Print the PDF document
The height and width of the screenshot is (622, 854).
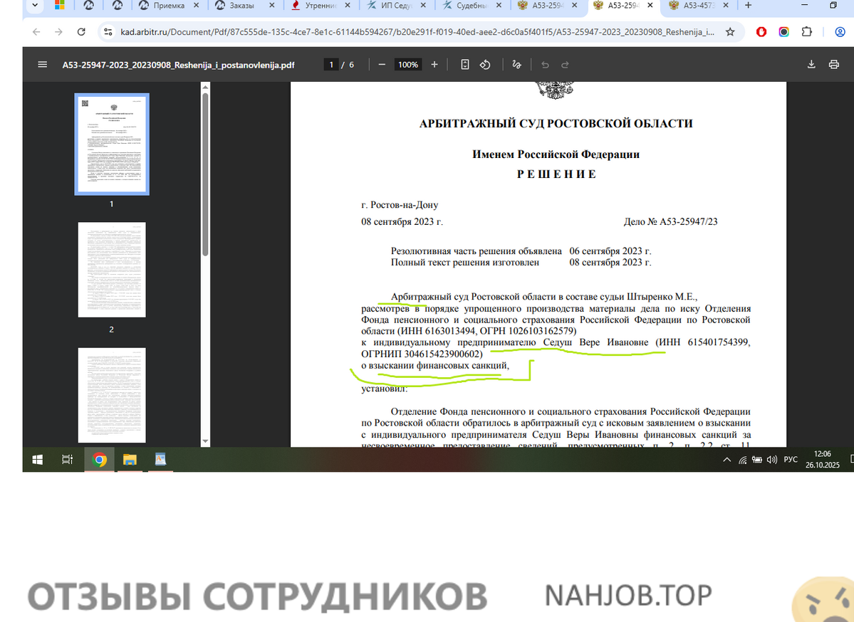pyautogui.click(x=833, y=65)
